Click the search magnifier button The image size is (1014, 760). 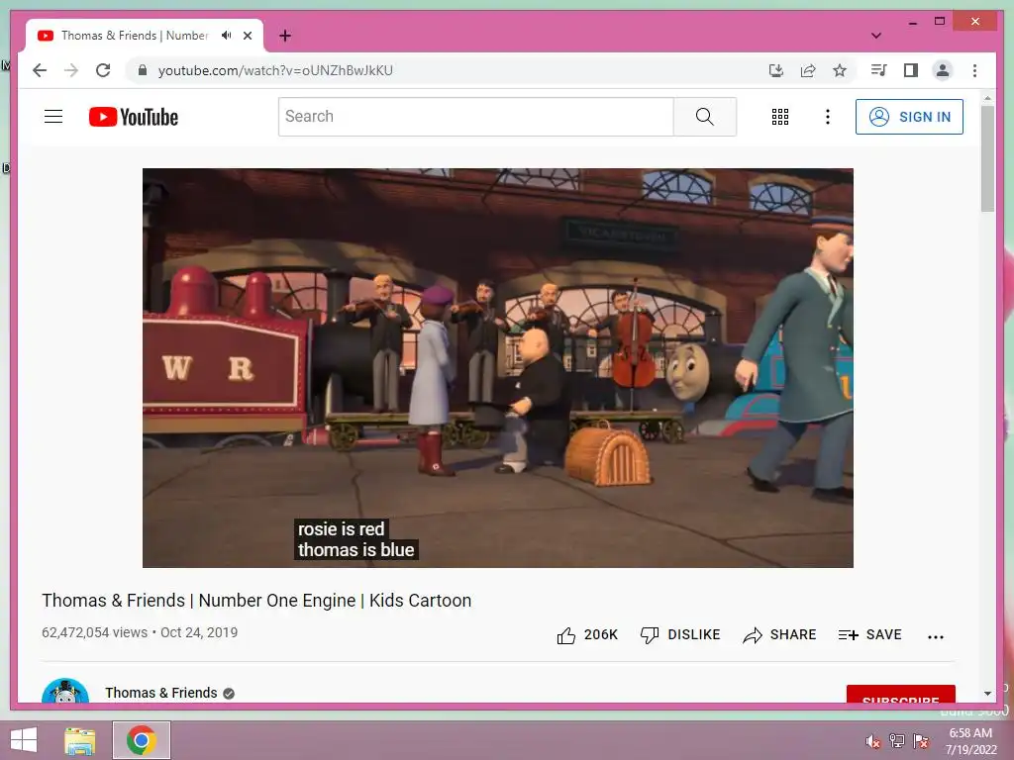(704, 117)
